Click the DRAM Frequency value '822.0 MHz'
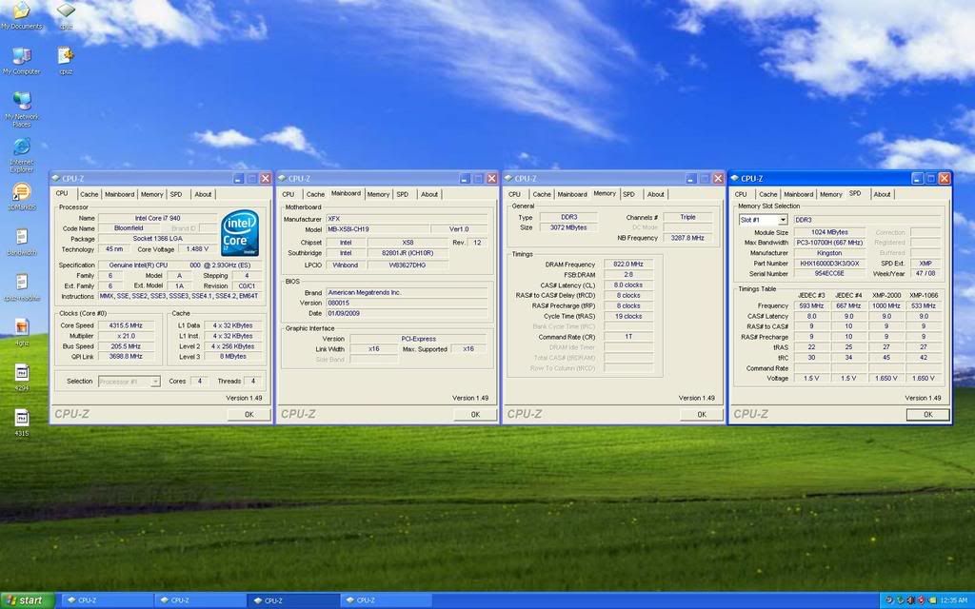The image size is (975, 609). pyautogui.click(x=628, y=265)
